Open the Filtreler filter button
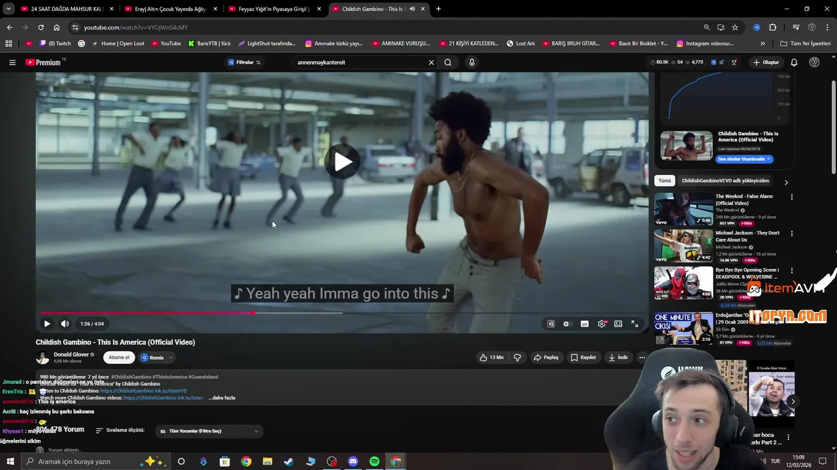837x470 pixels. (x=244, y=63)
